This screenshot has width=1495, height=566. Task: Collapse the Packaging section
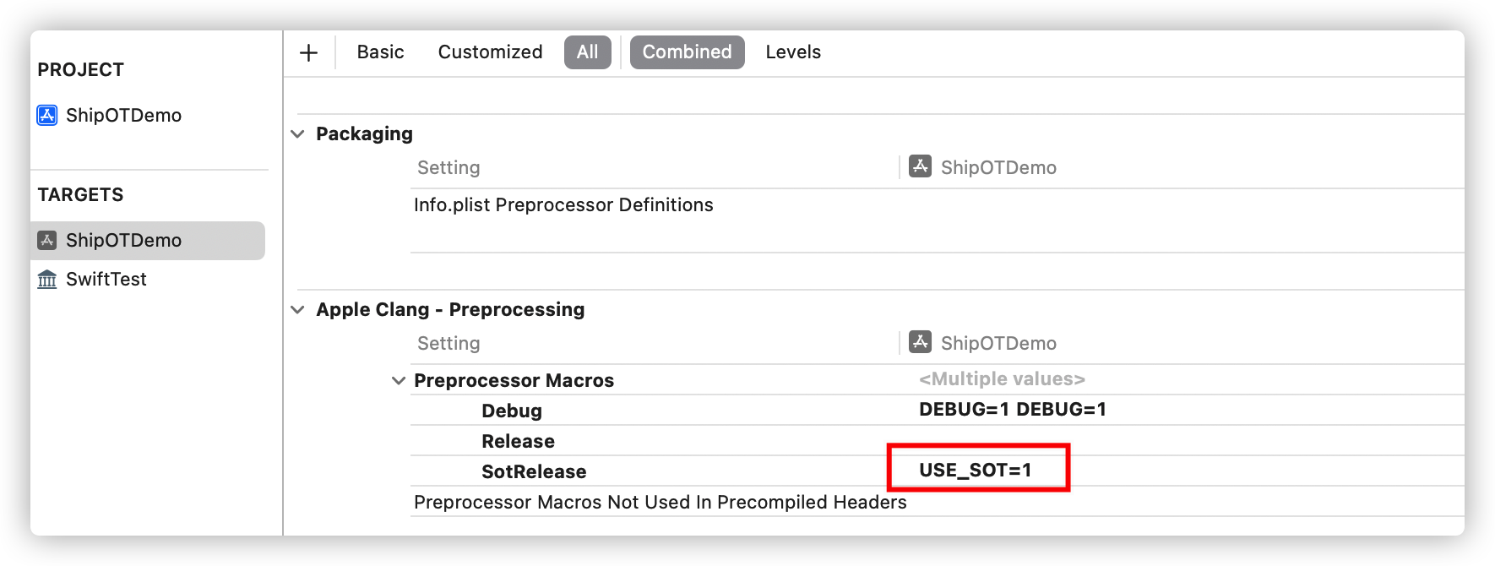tap(297, 134)
